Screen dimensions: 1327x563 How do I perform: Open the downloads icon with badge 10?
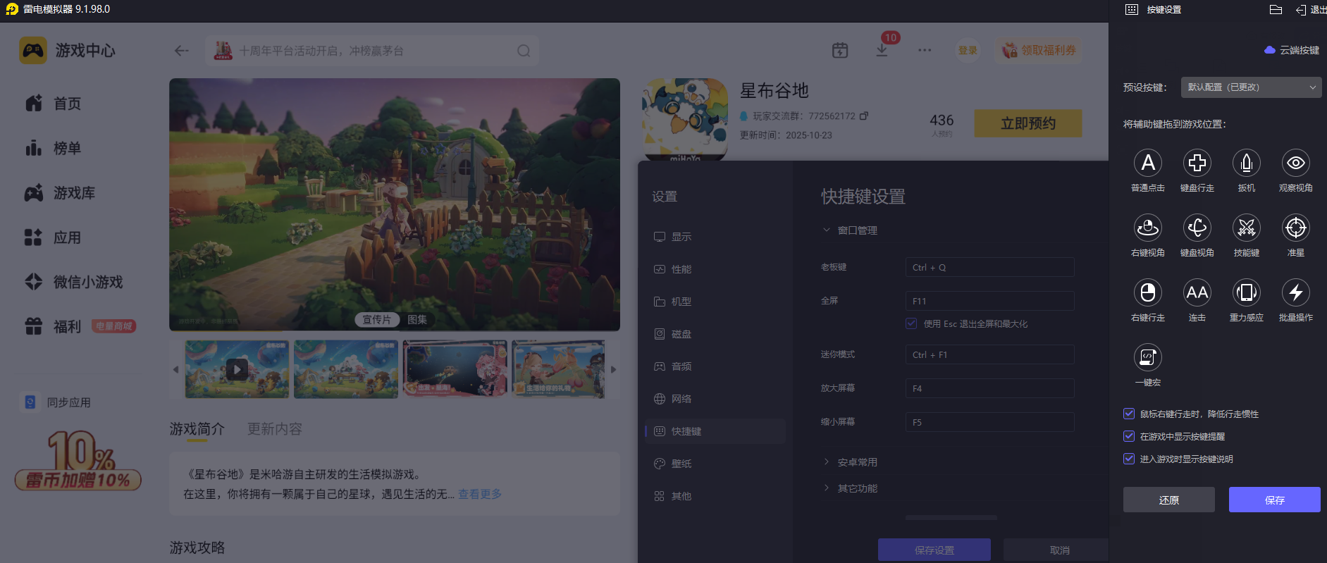pyautogui.click(x=882, y=50)
